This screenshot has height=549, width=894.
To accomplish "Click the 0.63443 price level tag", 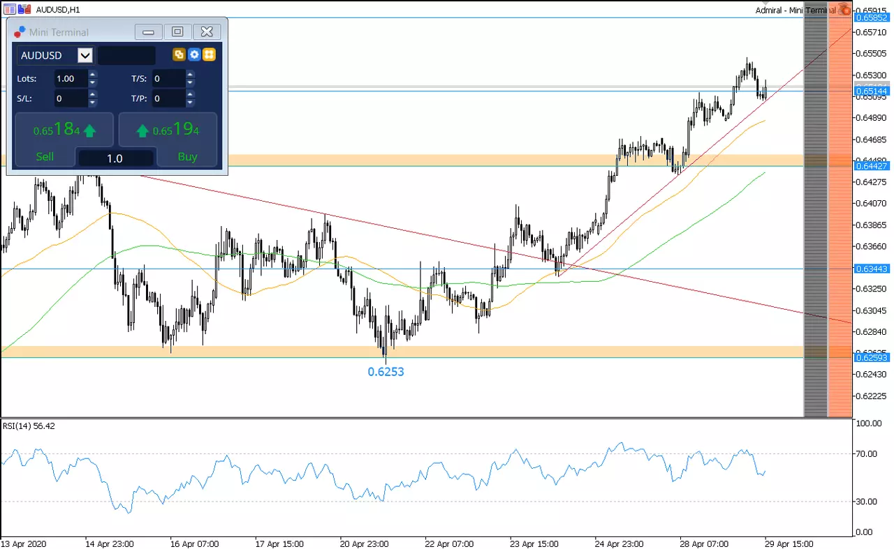I will [872, 269].
